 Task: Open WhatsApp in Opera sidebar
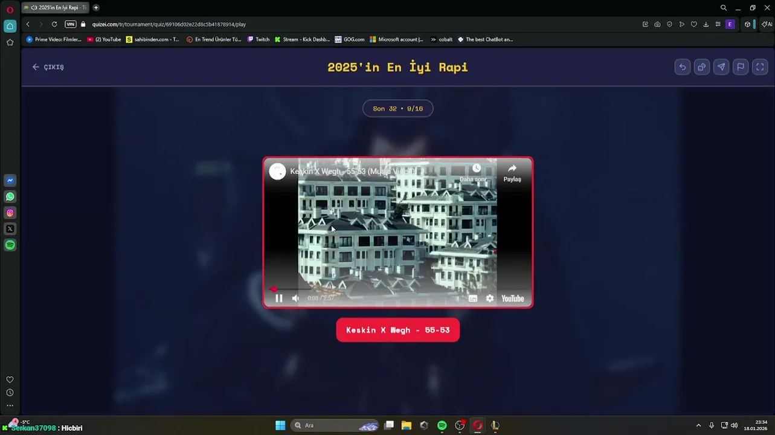coord(10,196)
